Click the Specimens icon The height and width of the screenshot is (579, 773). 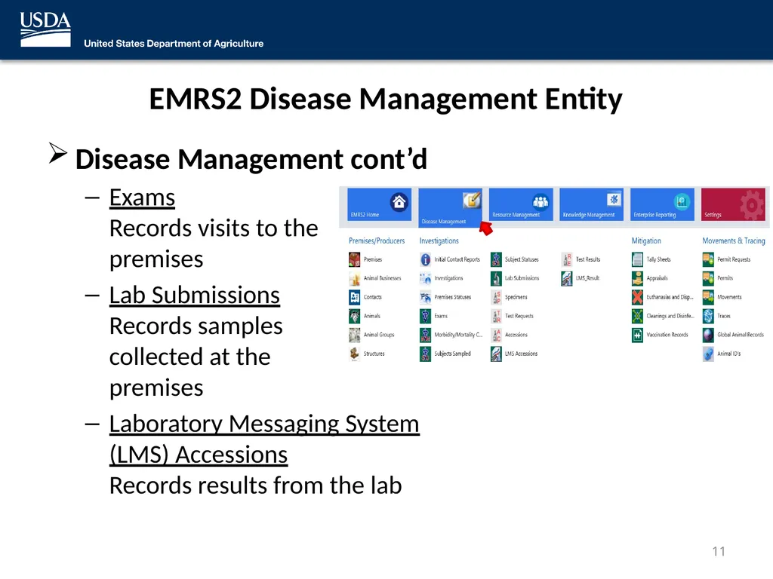(x=497, y=297)
